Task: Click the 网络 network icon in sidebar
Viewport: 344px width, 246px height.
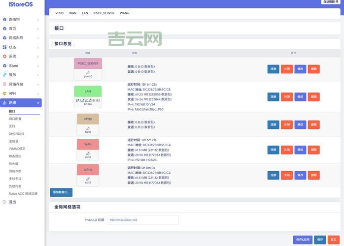Action: click(4, 103)
